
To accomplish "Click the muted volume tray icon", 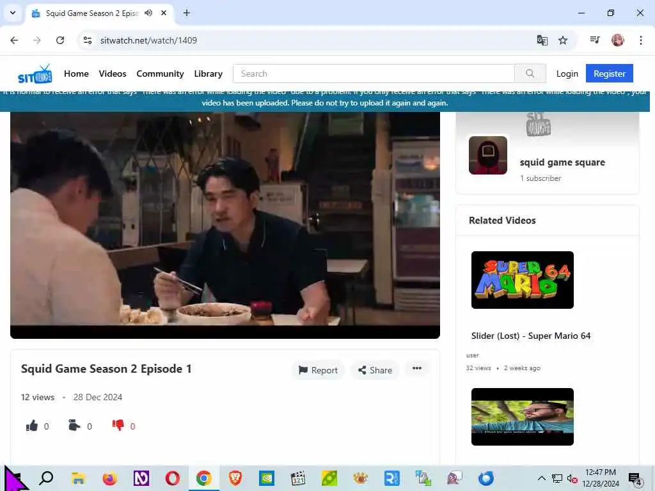I will pos(572,478).
